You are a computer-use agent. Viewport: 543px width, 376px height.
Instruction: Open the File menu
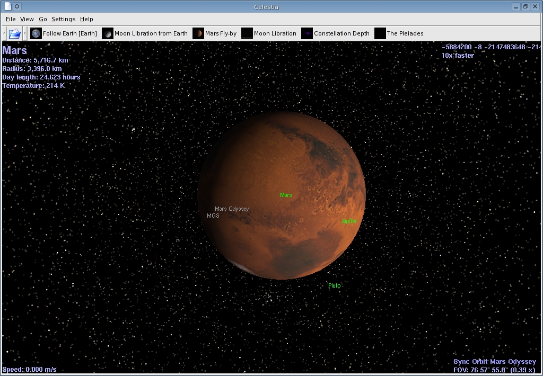click(11, 19)
